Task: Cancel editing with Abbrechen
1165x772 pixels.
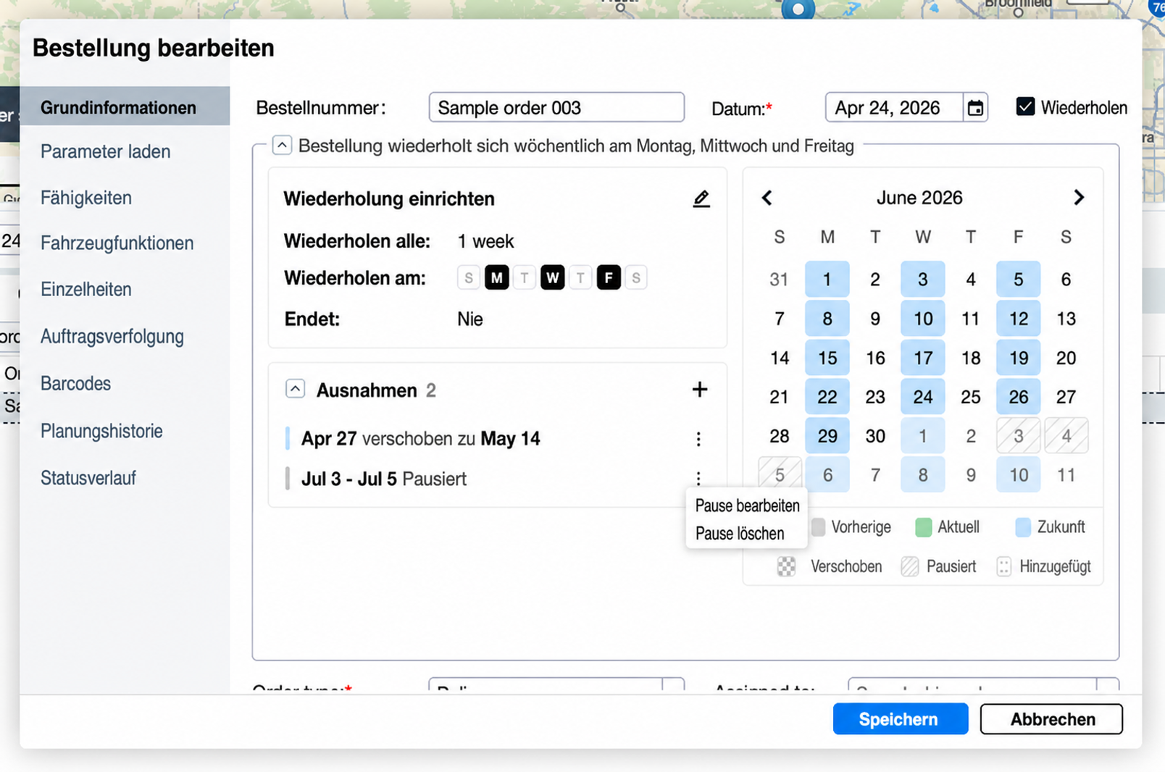Action: click(1052, 719)
